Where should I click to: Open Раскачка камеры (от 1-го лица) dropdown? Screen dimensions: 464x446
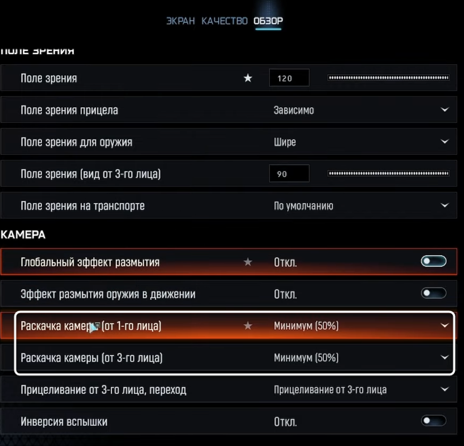[x=444, y=325]
